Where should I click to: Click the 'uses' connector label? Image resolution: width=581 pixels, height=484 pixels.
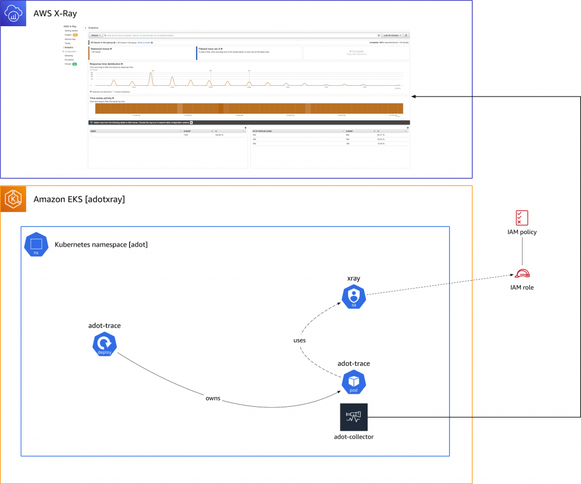[300, 340]
